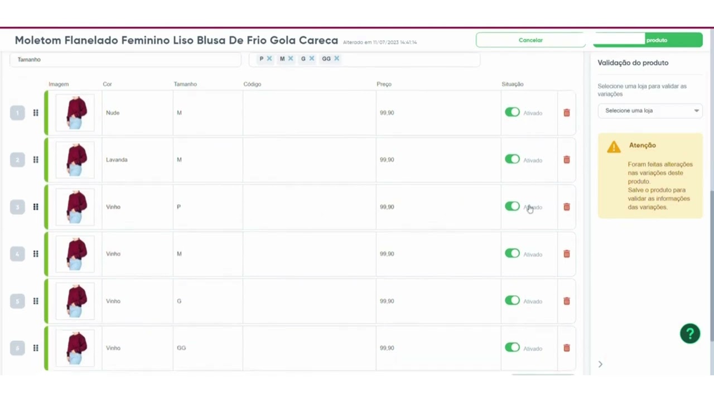Open the Vinho M product thumbnail
The height and width of the screenshot is (402, 714).
(75, 253)
